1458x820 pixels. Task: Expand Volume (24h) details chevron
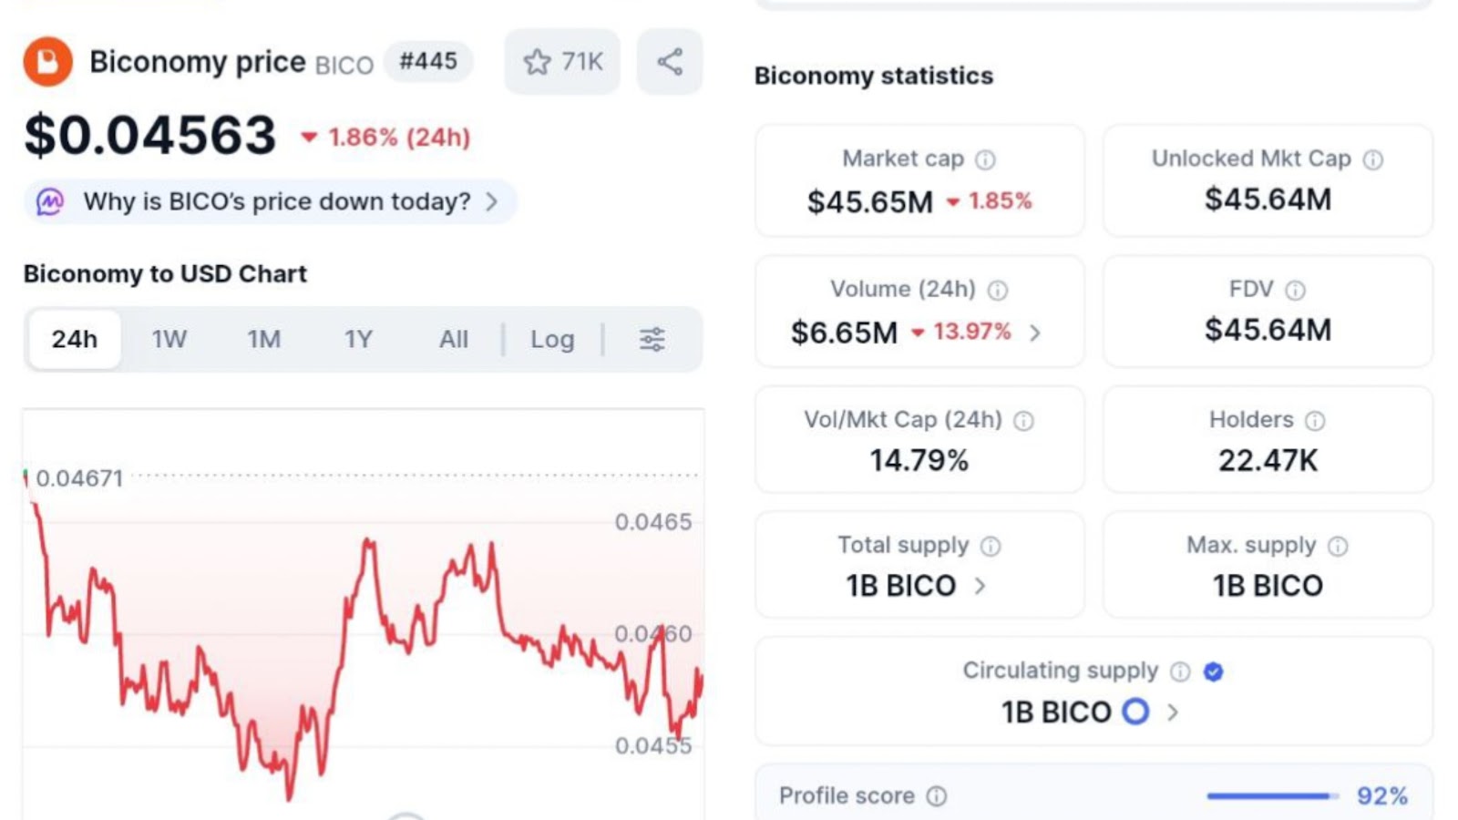coord(1035,333)
